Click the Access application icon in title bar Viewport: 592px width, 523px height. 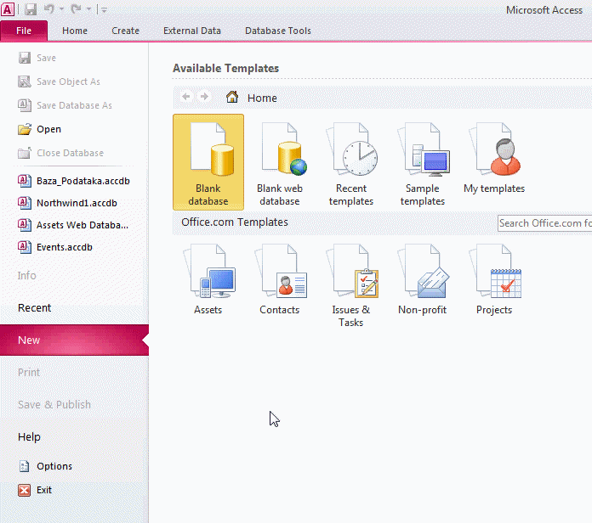point(8,9)
